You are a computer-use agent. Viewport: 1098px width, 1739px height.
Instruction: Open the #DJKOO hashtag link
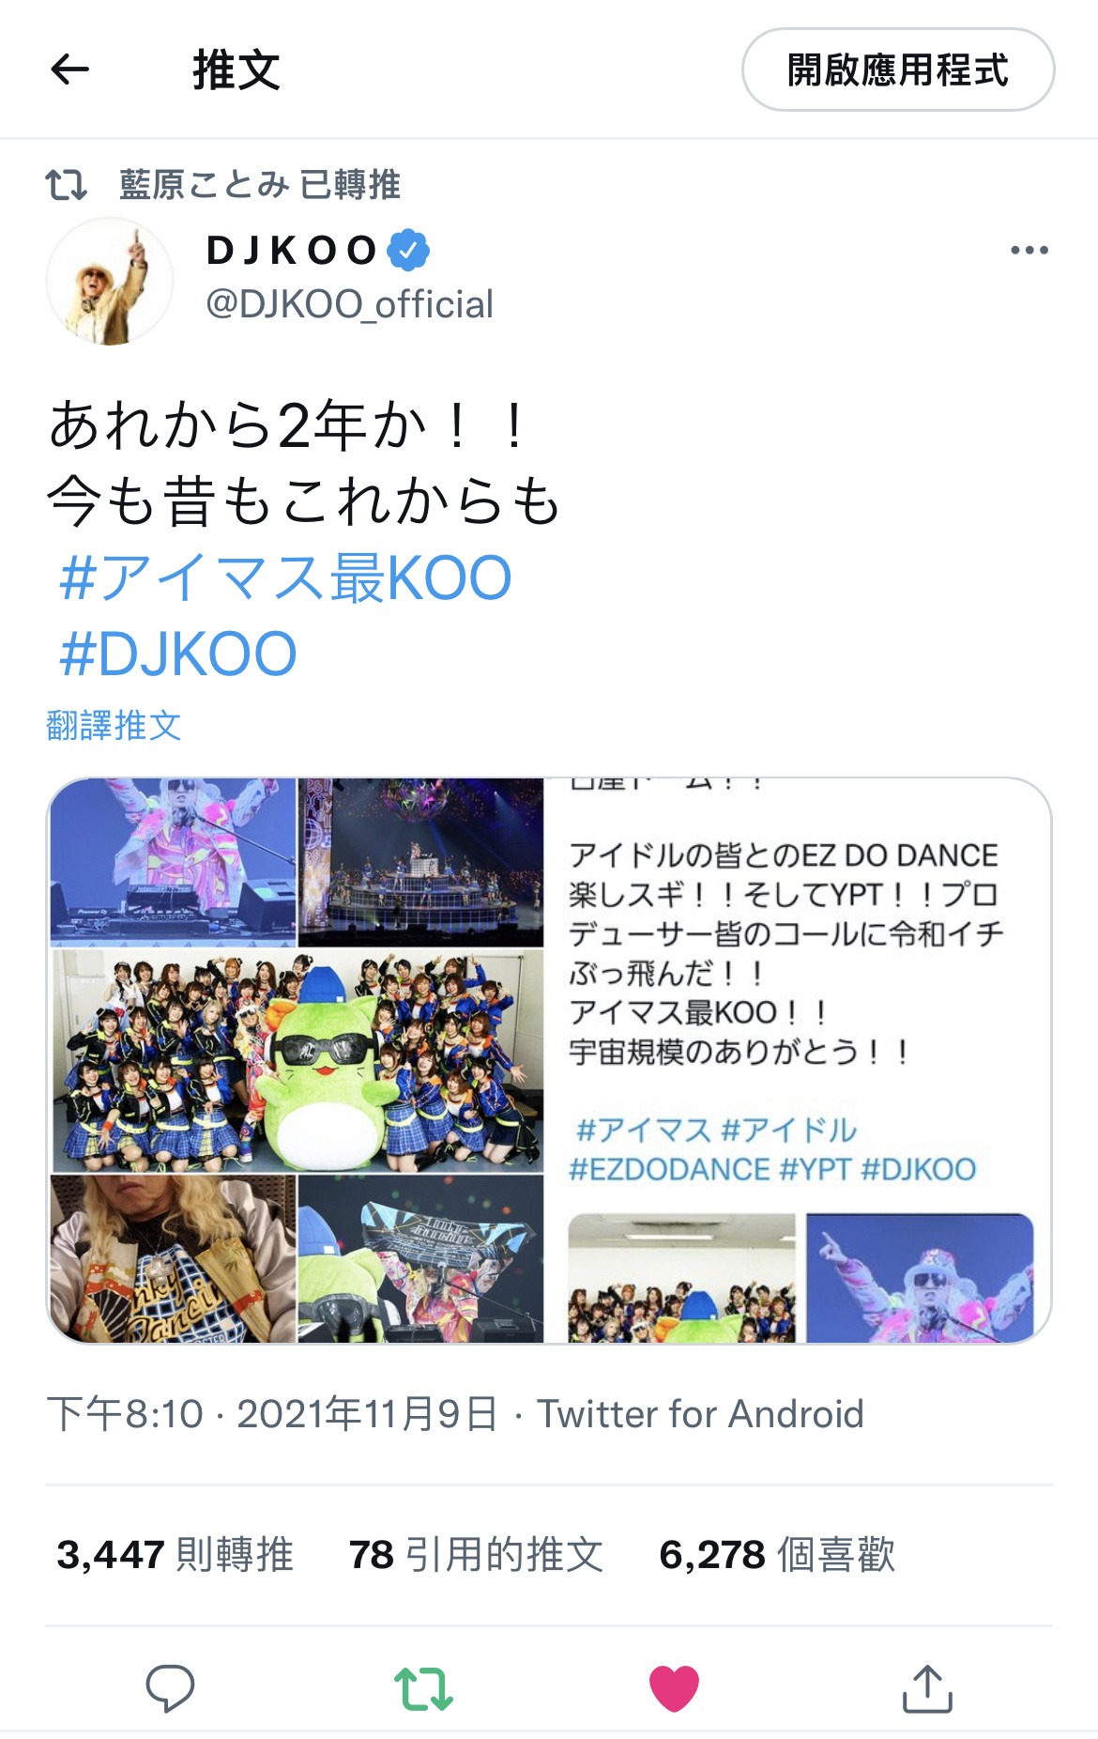click(178, 654)
